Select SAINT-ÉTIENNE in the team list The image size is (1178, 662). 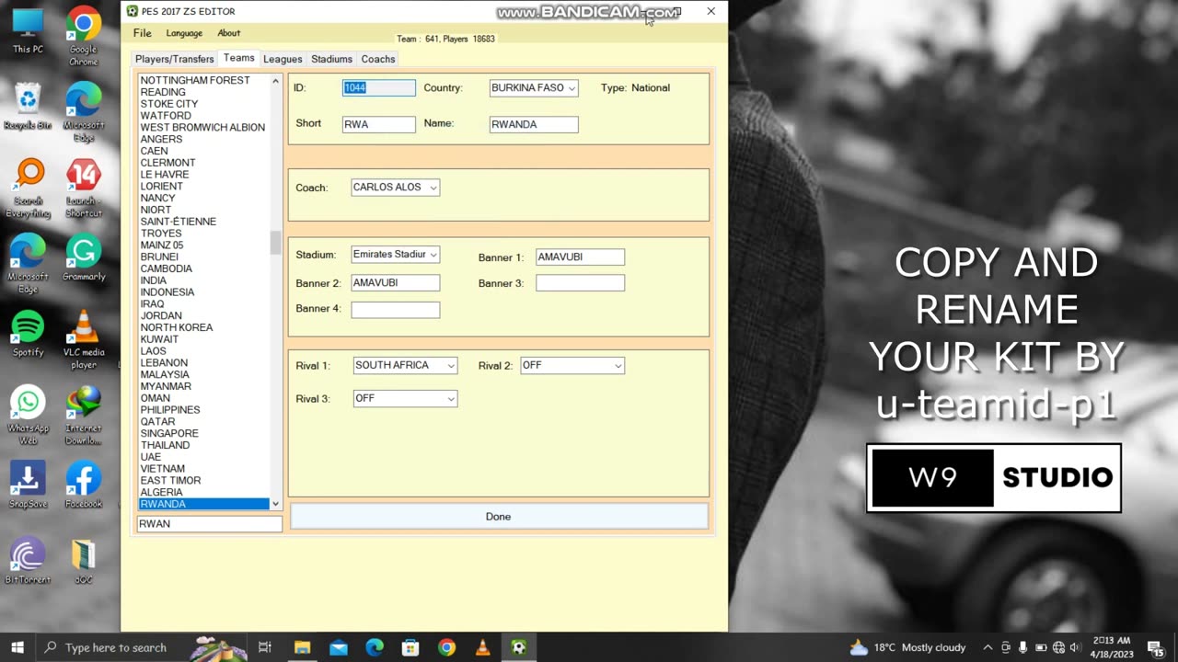point(179,222)
